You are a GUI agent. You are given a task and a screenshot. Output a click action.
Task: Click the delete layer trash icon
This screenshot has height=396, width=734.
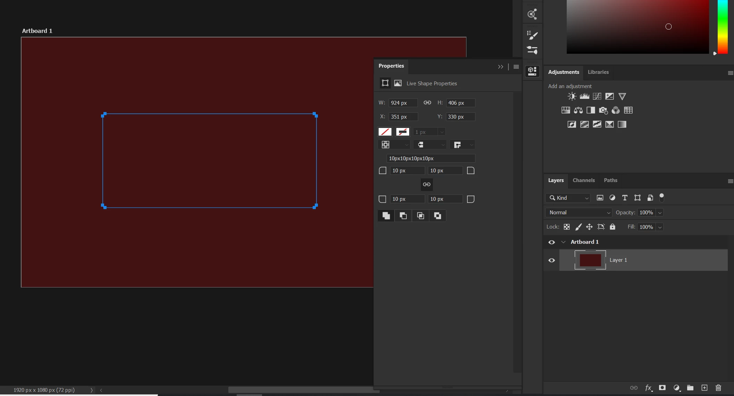click(718, 388)
